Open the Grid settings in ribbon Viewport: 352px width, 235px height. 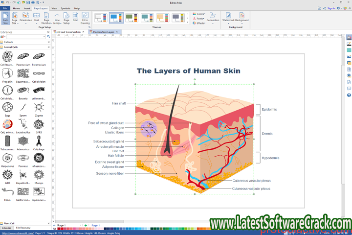click(75, 19)
